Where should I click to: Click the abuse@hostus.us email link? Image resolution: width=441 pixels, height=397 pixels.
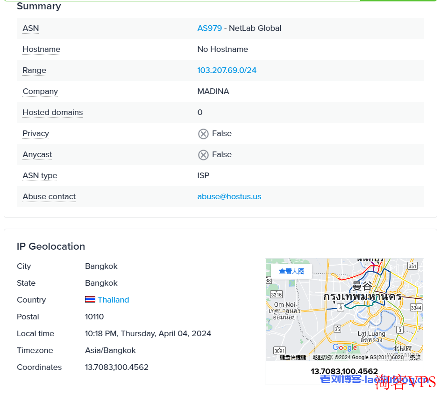click(x=229, y=196)
